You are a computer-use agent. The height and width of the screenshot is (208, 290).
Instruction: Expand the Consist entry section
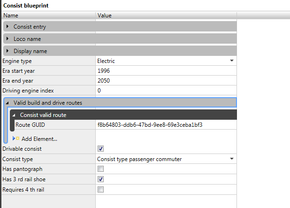coord(8,27)
